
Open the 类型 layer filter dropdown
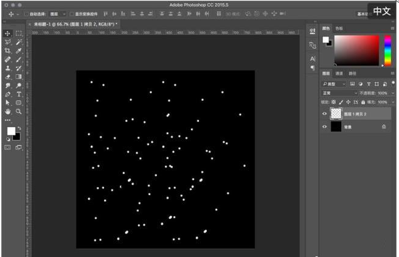[x=334, y=84]
